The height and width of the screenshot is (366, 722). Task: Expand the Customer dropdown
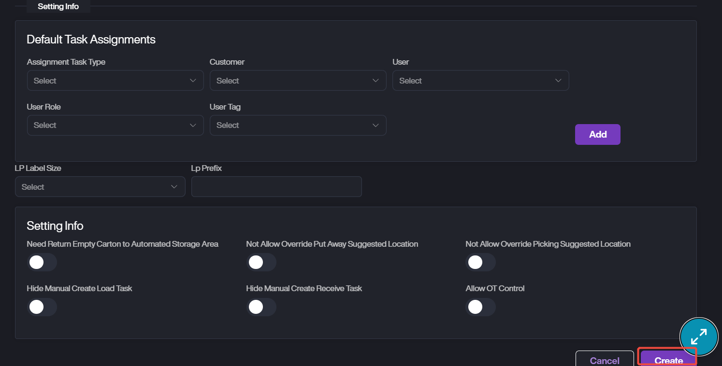298,81
